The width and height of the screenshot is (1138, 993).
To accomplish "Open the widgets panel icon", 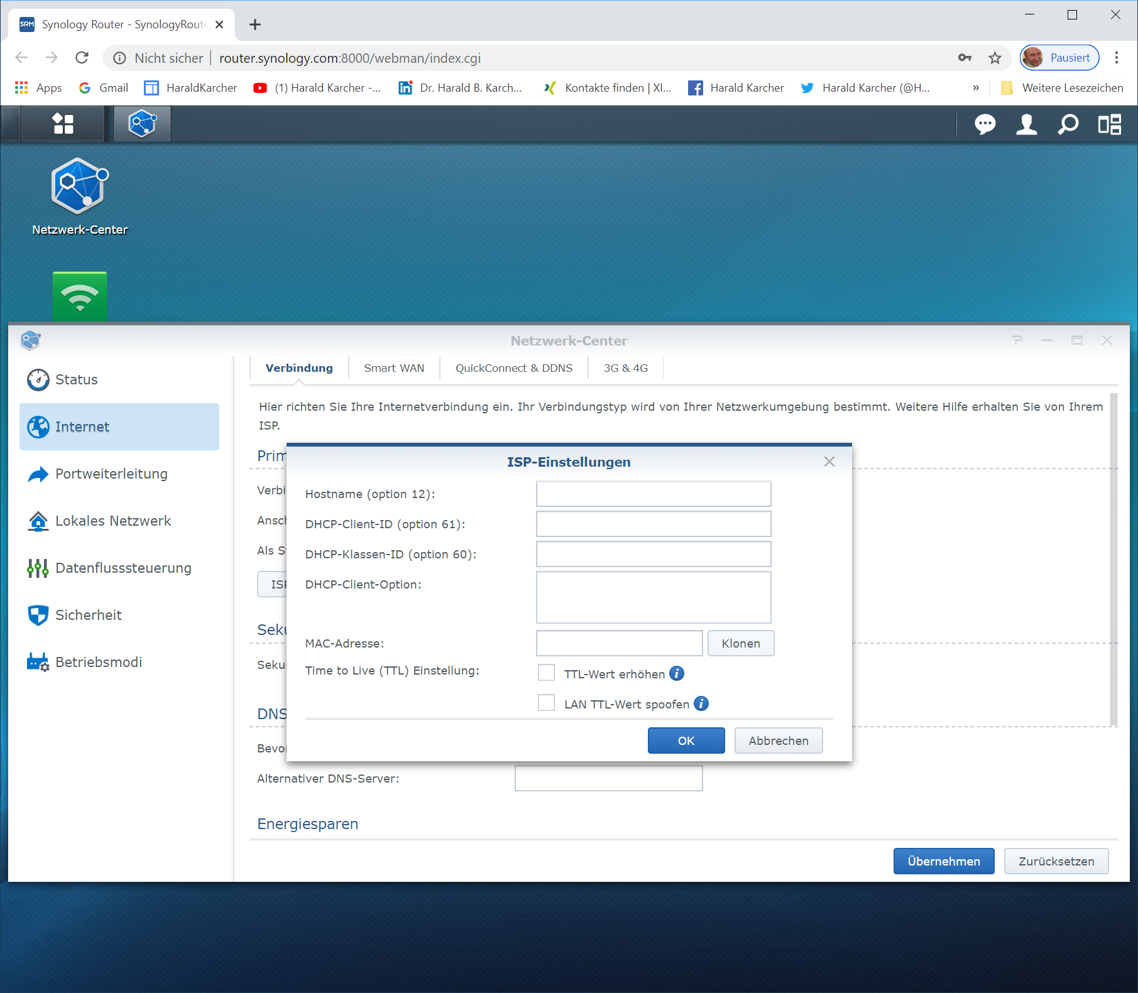I will coord(1109,124).
